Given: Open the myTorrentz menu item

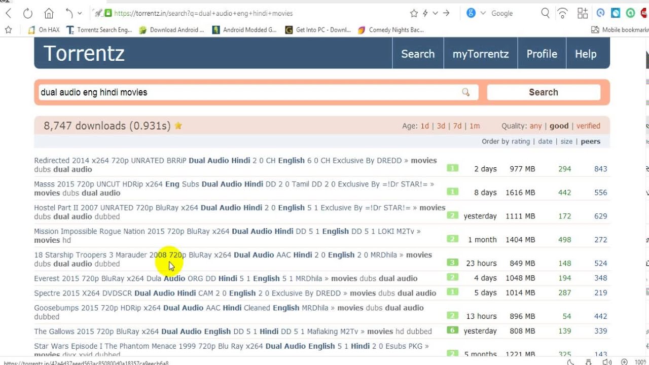Looking at the screenshot, I should (481, 54).
